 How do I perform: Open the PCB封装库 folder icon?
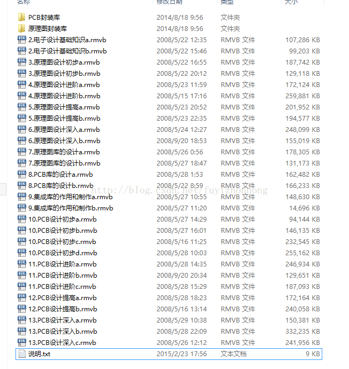tap(21, 17)
